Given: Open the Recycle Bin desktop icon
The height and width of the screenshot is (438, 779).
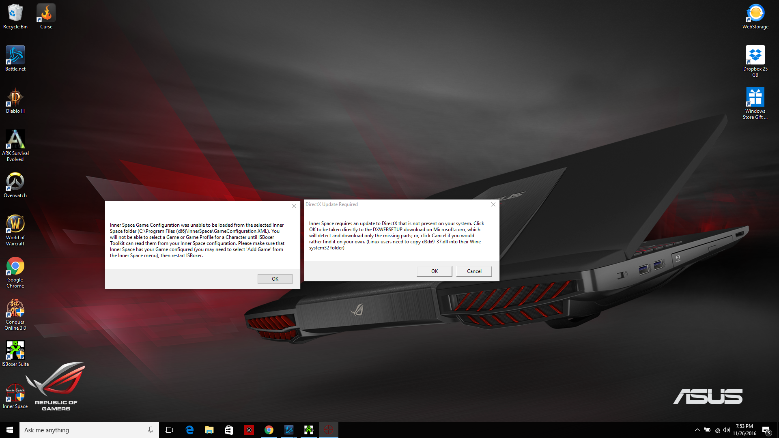Looking at the screenshot, I should [x=15, y=16].
